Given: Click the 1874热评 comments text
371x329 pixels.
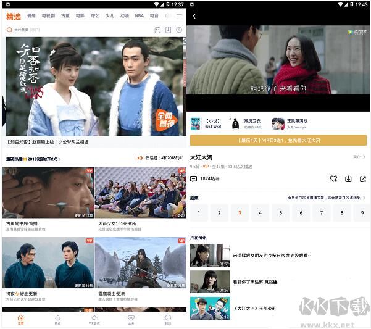Looking at the screenshot, I should coord(210,179).
